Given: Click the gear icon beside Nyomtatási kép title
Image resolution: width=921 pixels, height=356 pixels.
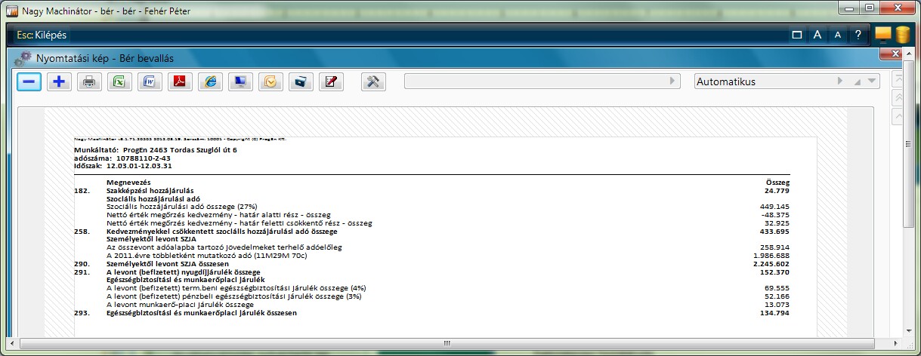Looking at the screenshot, I should point(24,57).
